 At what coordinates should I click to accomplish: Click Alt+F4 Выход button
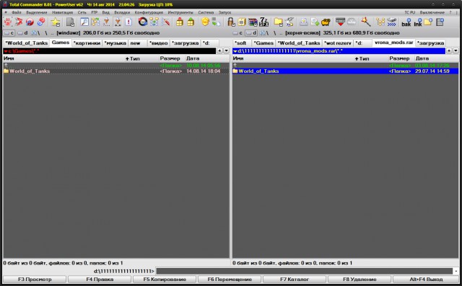(x=426, y=280)
